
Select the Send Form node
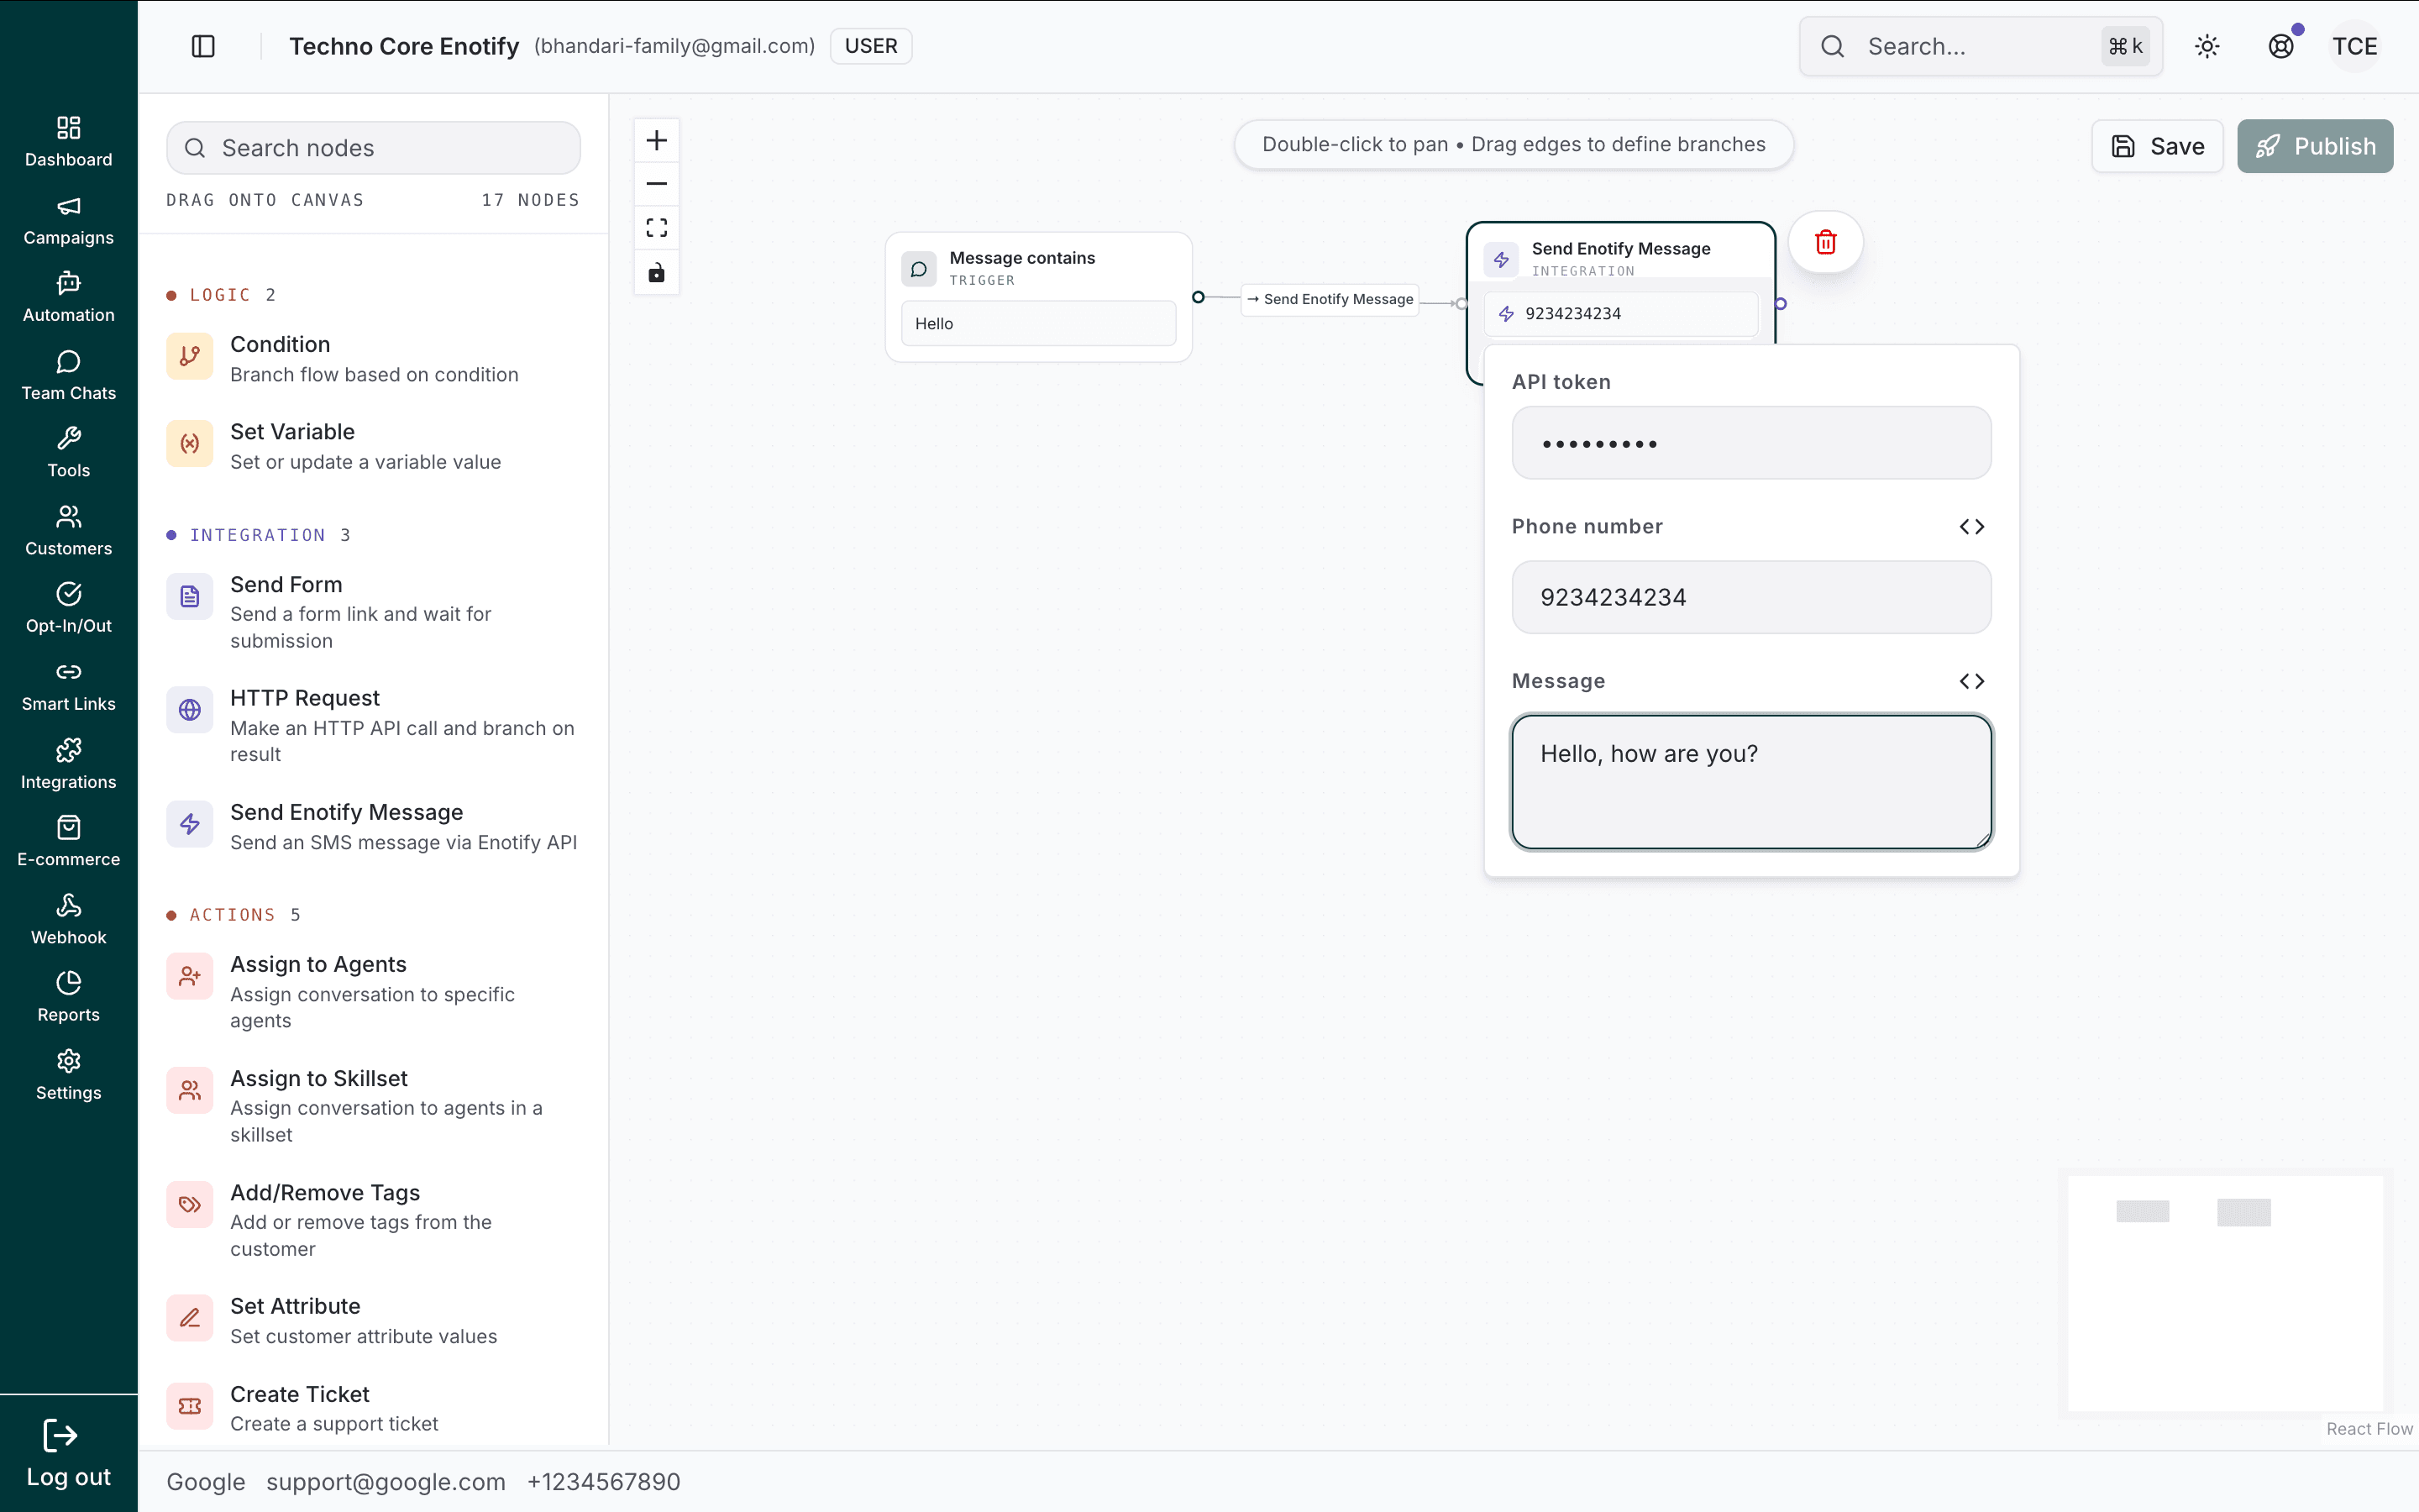click(373, 612)
